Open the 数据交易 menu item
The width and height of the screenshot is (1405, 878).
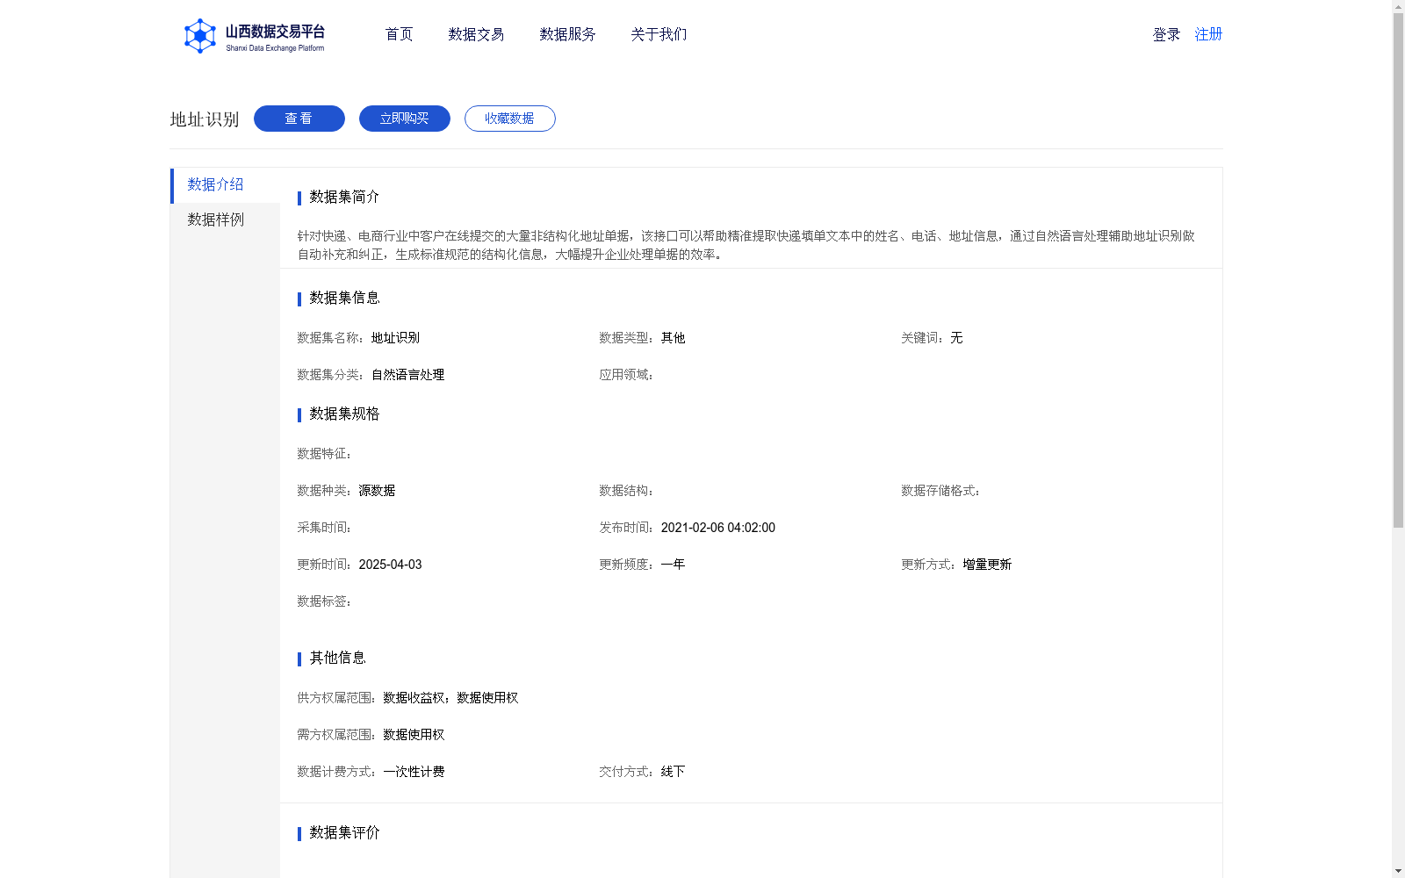point(476,34)
